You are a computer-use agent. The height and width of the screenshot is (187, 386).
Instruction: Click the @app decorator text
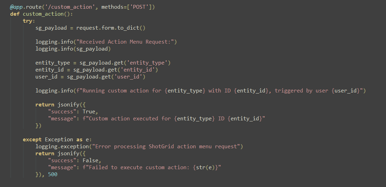16,7
